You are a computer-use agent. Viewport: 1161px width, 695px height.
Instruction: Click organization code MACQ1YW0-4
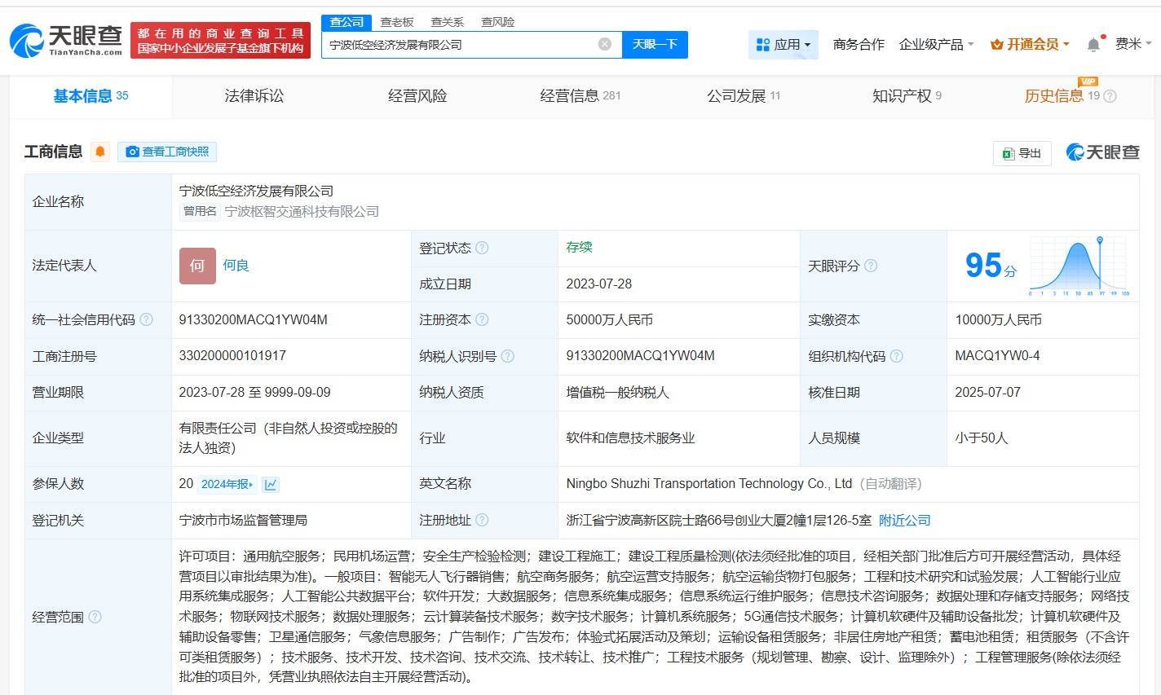pyautogui.click(x=997, y=356)
